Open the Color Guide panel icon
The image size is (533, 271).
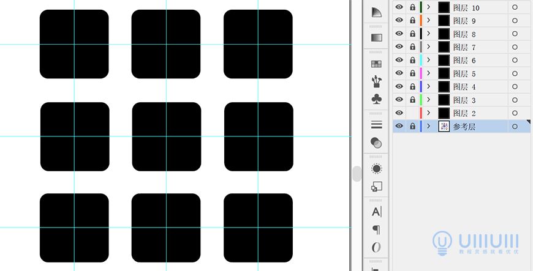coord(376,12)
